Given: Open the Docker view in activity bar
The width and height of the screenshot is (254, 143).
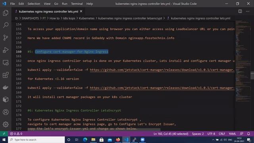Looking at the screenshot, I should pos(6,87).
